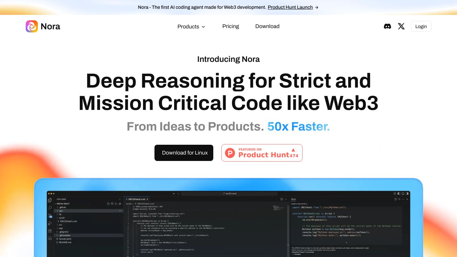Open the editor's more actions ellipsis
Viewport: 457px width, 257px height.
click(286, 199)
